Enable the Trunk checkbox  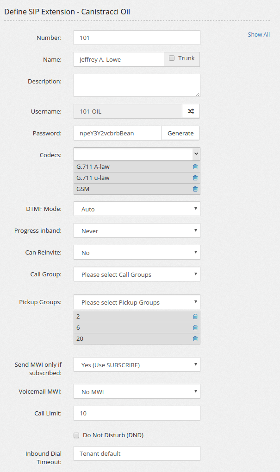tap(172, 58)
